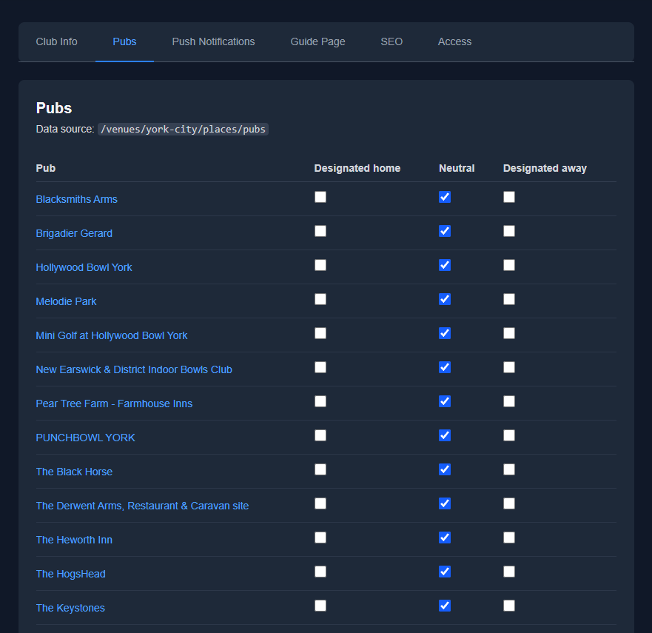Viewport: 652px width, 633px height.
Task: Open The Derwent Arms, Restaurant & Caravan site
Action: (142, 506)
